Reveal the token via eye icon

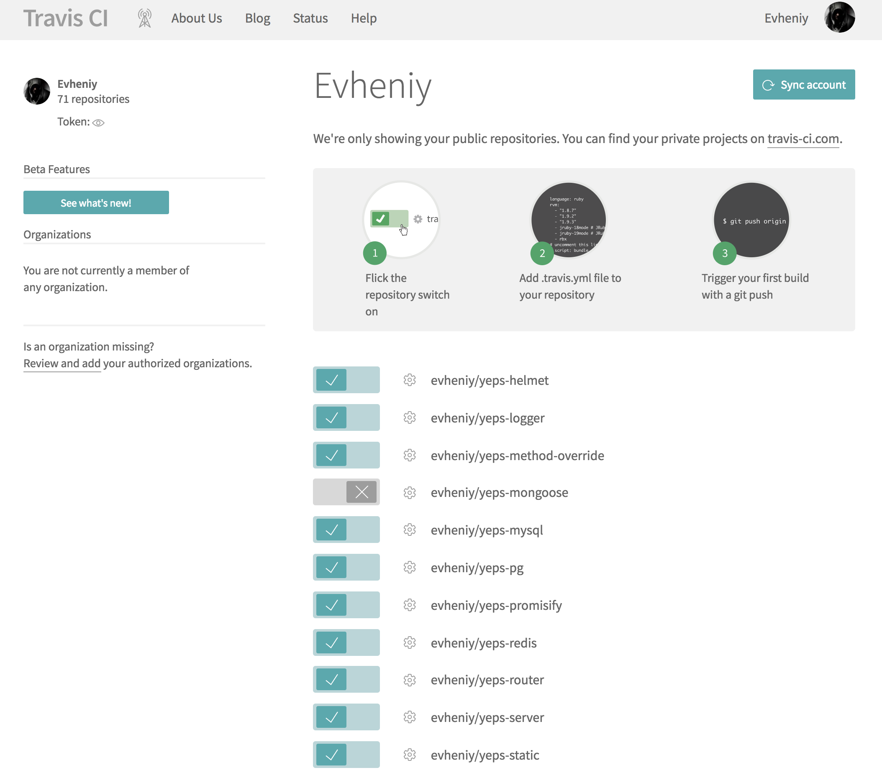98,123
